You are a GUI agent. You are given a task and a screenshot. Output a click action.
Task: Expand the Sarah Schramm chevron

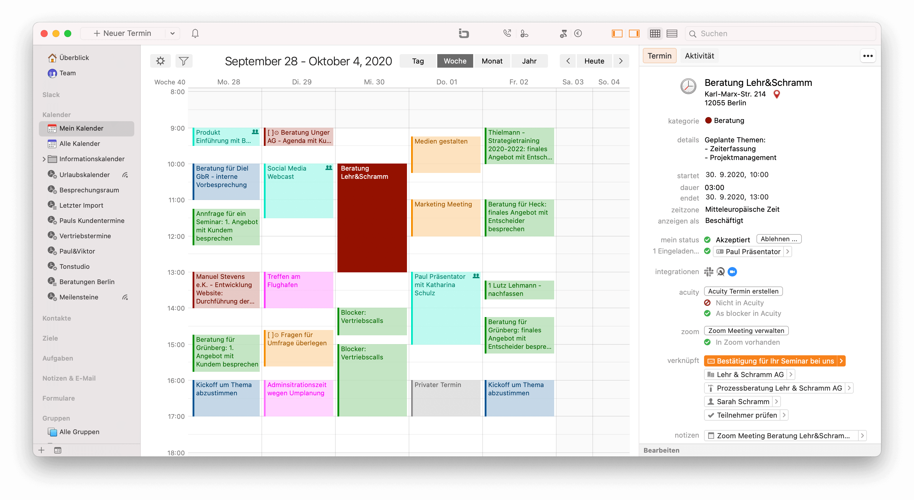[776, 401]
